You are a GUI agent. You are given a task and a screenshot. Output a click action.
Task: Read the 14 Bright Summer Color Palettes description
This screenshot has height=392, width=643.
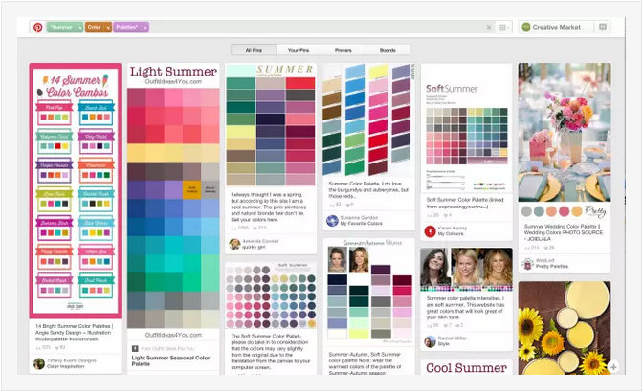(x=75, y=332)
